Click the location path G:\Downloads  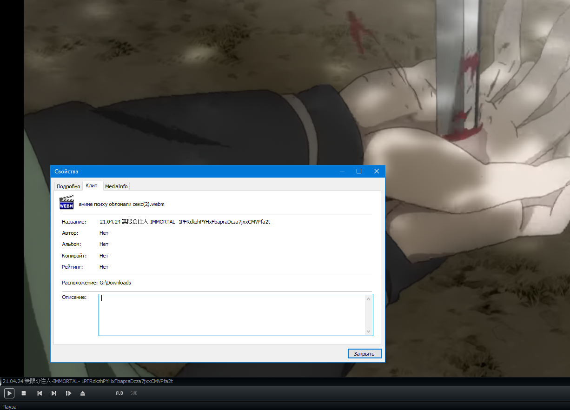coord(115,283)
